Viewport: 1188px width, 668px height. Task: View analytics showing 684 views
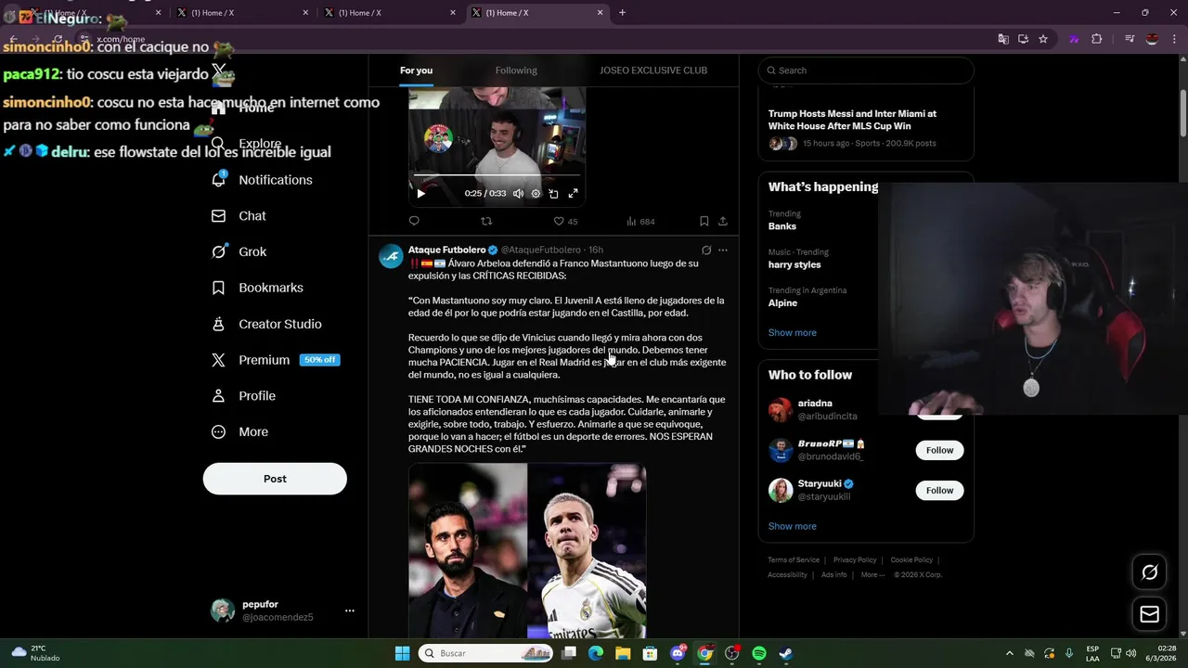click(640, 221)
